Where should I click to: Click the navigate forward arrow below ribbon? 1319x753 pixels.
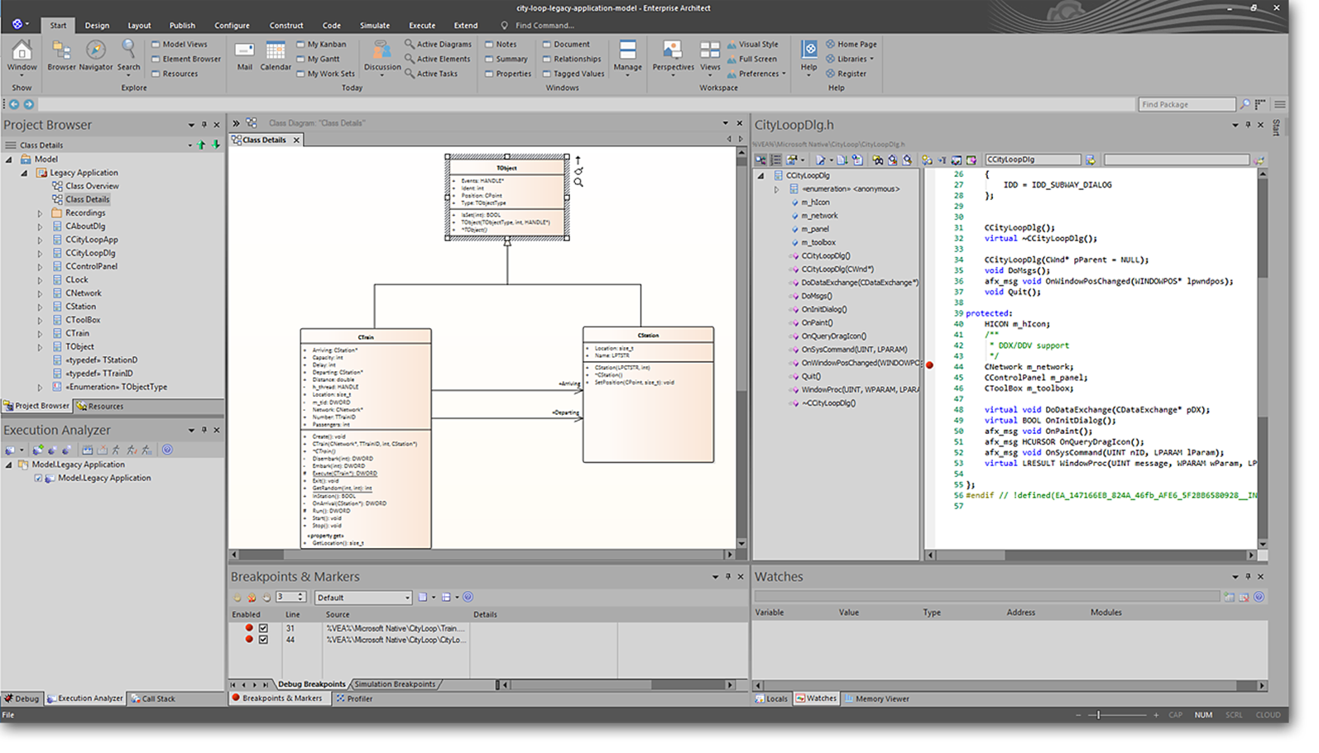[x=29, y=104]
